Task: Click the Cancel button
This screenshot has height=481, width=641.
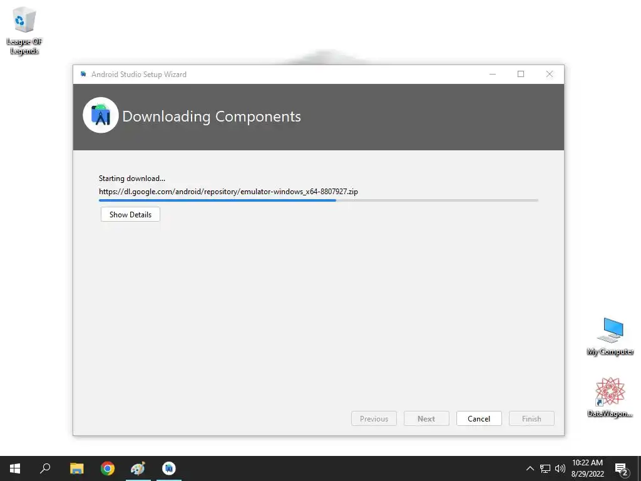Action: (x=479, y=418)
